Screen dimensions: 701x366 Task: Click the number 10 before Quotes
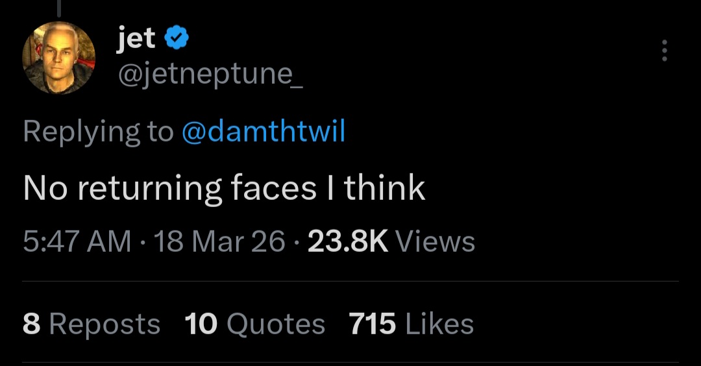pyautogui.click(x=201, y=324)
